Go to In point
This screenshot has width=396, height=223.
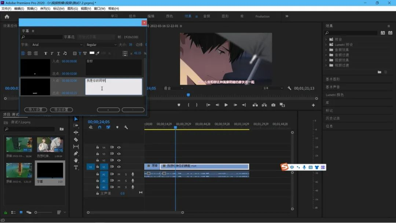tap(208, 105)
